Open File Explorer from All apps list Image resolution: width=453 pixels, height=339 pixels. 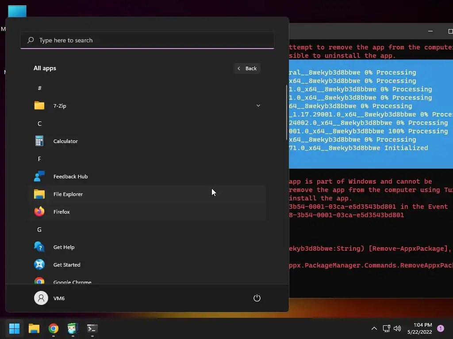coord(147,194)
